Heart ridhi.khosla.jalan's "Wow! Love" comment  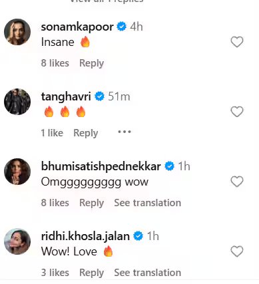pyautogui.click(x=237, y=251)
